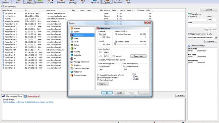
Task: Click the Nome field in Nuovo Server
Action: tap(202, 26)
